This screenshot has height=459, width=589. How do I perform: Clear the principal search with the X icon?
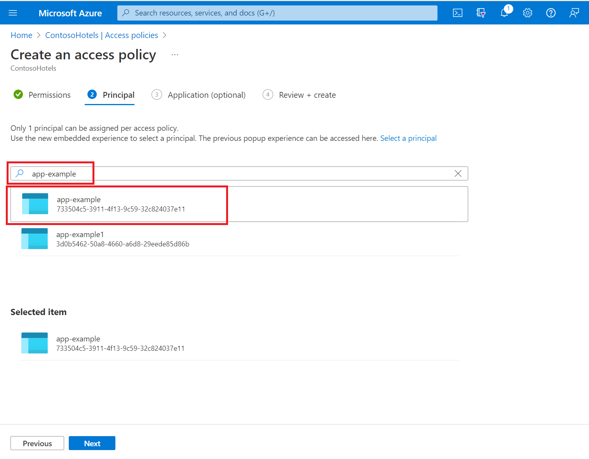tap(458, 173)
